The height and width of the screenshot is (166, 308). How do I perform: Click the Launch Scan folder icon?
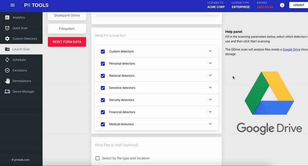[7, 49]
